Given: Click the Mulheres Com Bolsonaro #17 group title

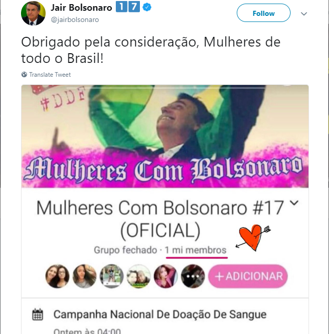Looking at the screenshot, I should pyautogui.click(x=160, y=219).
